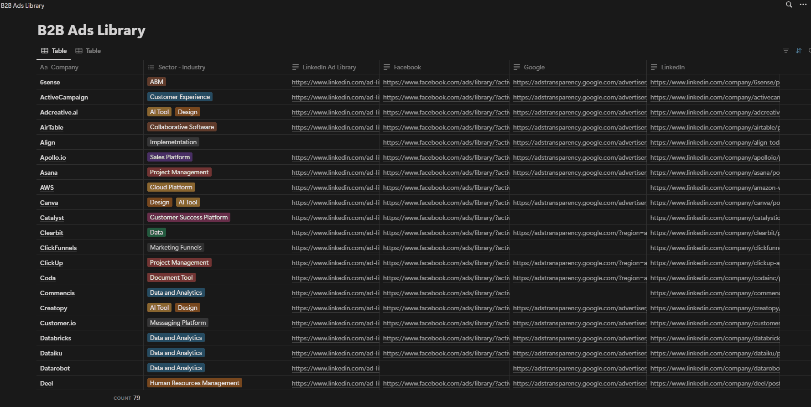This screenshot has height=407, width=811.
Task: Select the Catalyst company name
Action: tap(52, 218)
